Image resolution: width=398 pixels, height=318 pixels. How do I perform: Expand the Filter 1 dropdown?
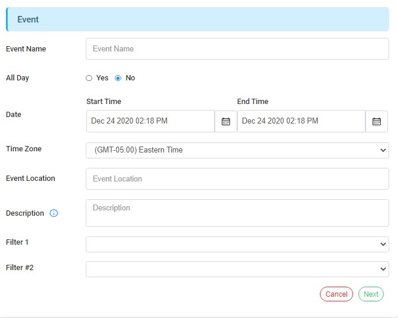pyautogui.click(x=237, y=244)
